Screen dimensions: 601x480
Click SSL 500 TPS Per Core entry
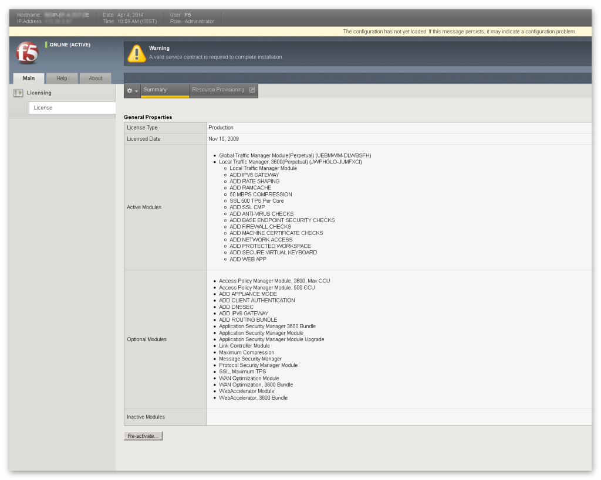coord(256,200)
